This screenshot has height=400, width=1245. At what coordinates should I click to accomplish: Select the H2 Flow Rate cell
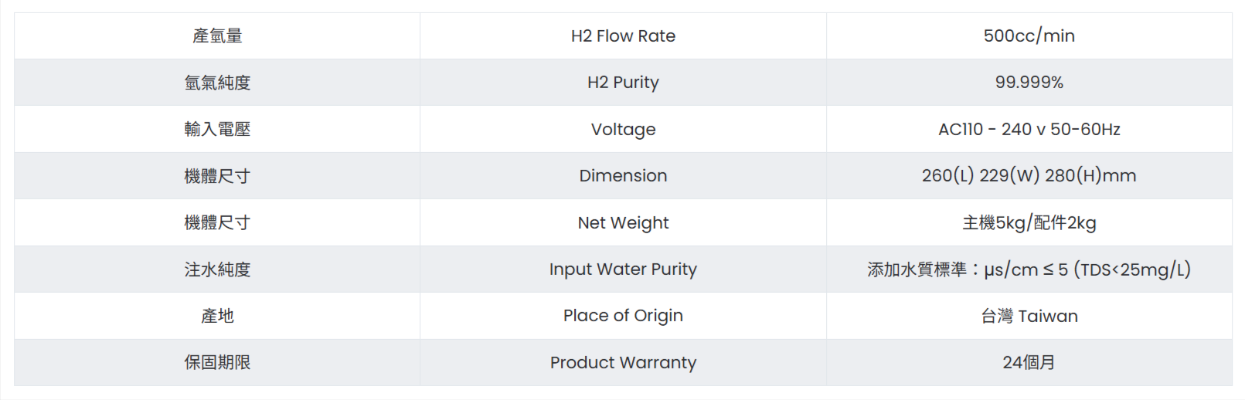[623, 36]
